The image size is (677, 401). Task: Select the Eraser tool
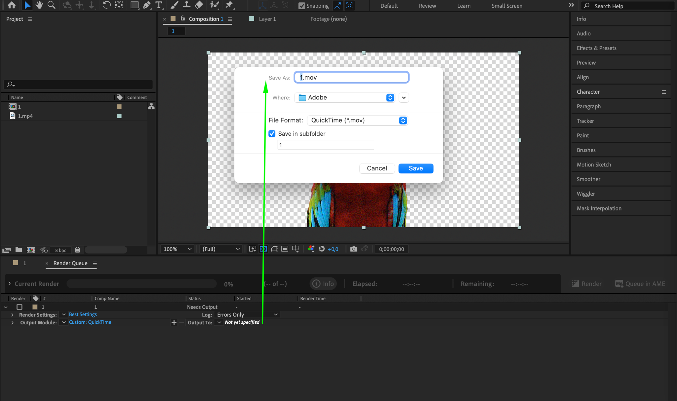pos(199,5)
